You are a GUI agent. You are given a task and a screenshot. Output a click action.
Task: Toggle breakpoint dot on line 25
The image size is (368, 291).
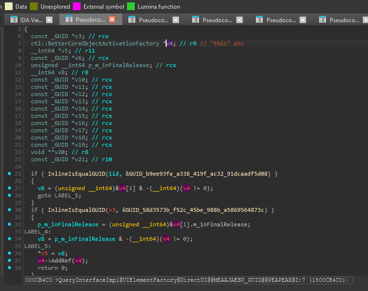[x=10, y=174]
